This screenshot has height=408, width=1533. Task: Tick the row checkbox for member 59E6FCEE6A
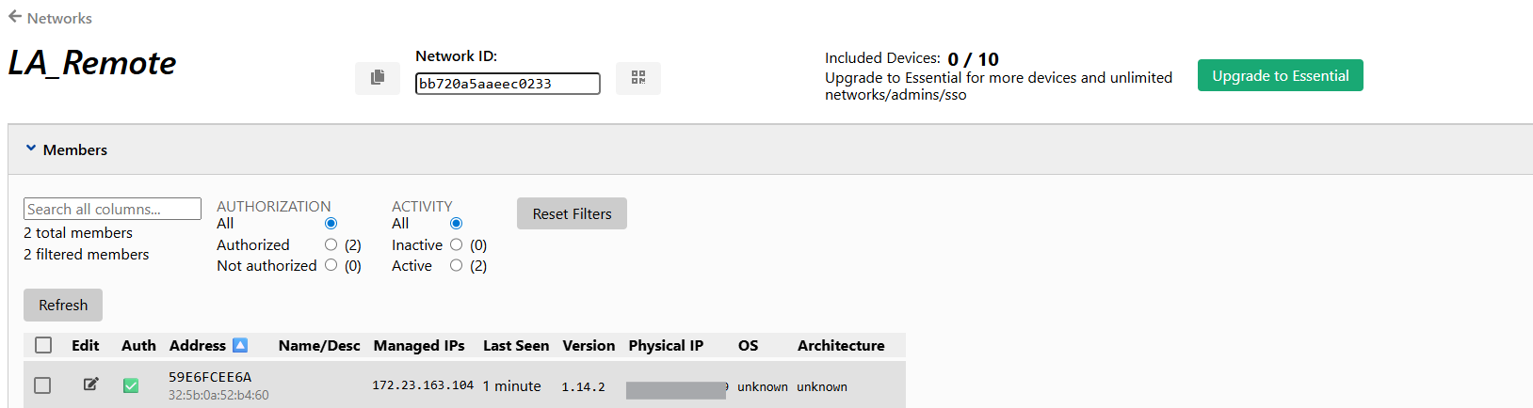click(42, 385)
